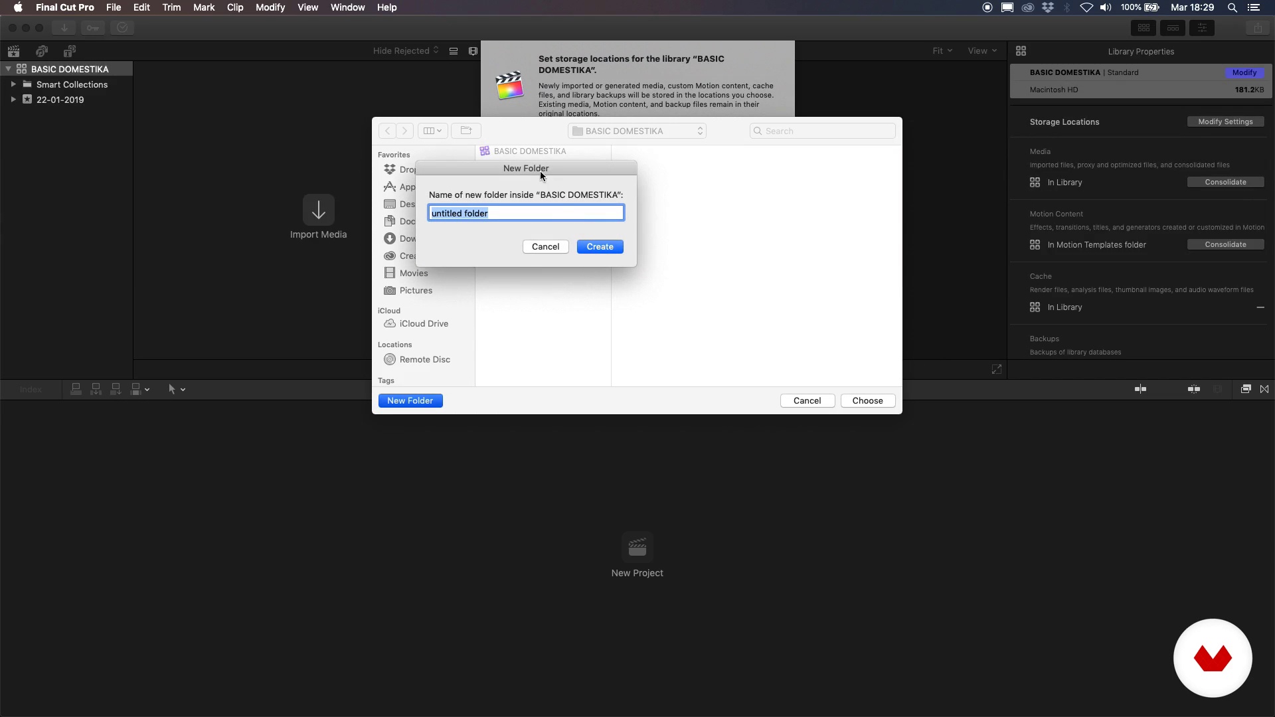1275x717 pixels.
Task: Click the Create button in New Folder dialog
Action: [x=600, y=246]
